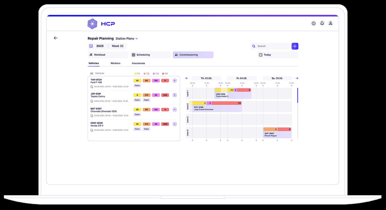Click the Lane 4 label
Image resolution: width=386 pixels, height=210 pixels.
(x=188, y=133)
